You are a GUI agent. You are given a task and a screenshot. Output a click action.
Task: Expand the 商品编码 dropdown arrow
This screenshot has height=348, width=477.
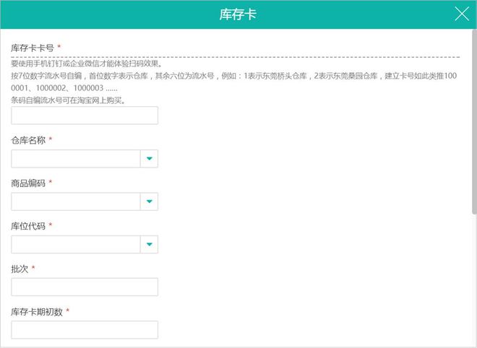(149, 201)
